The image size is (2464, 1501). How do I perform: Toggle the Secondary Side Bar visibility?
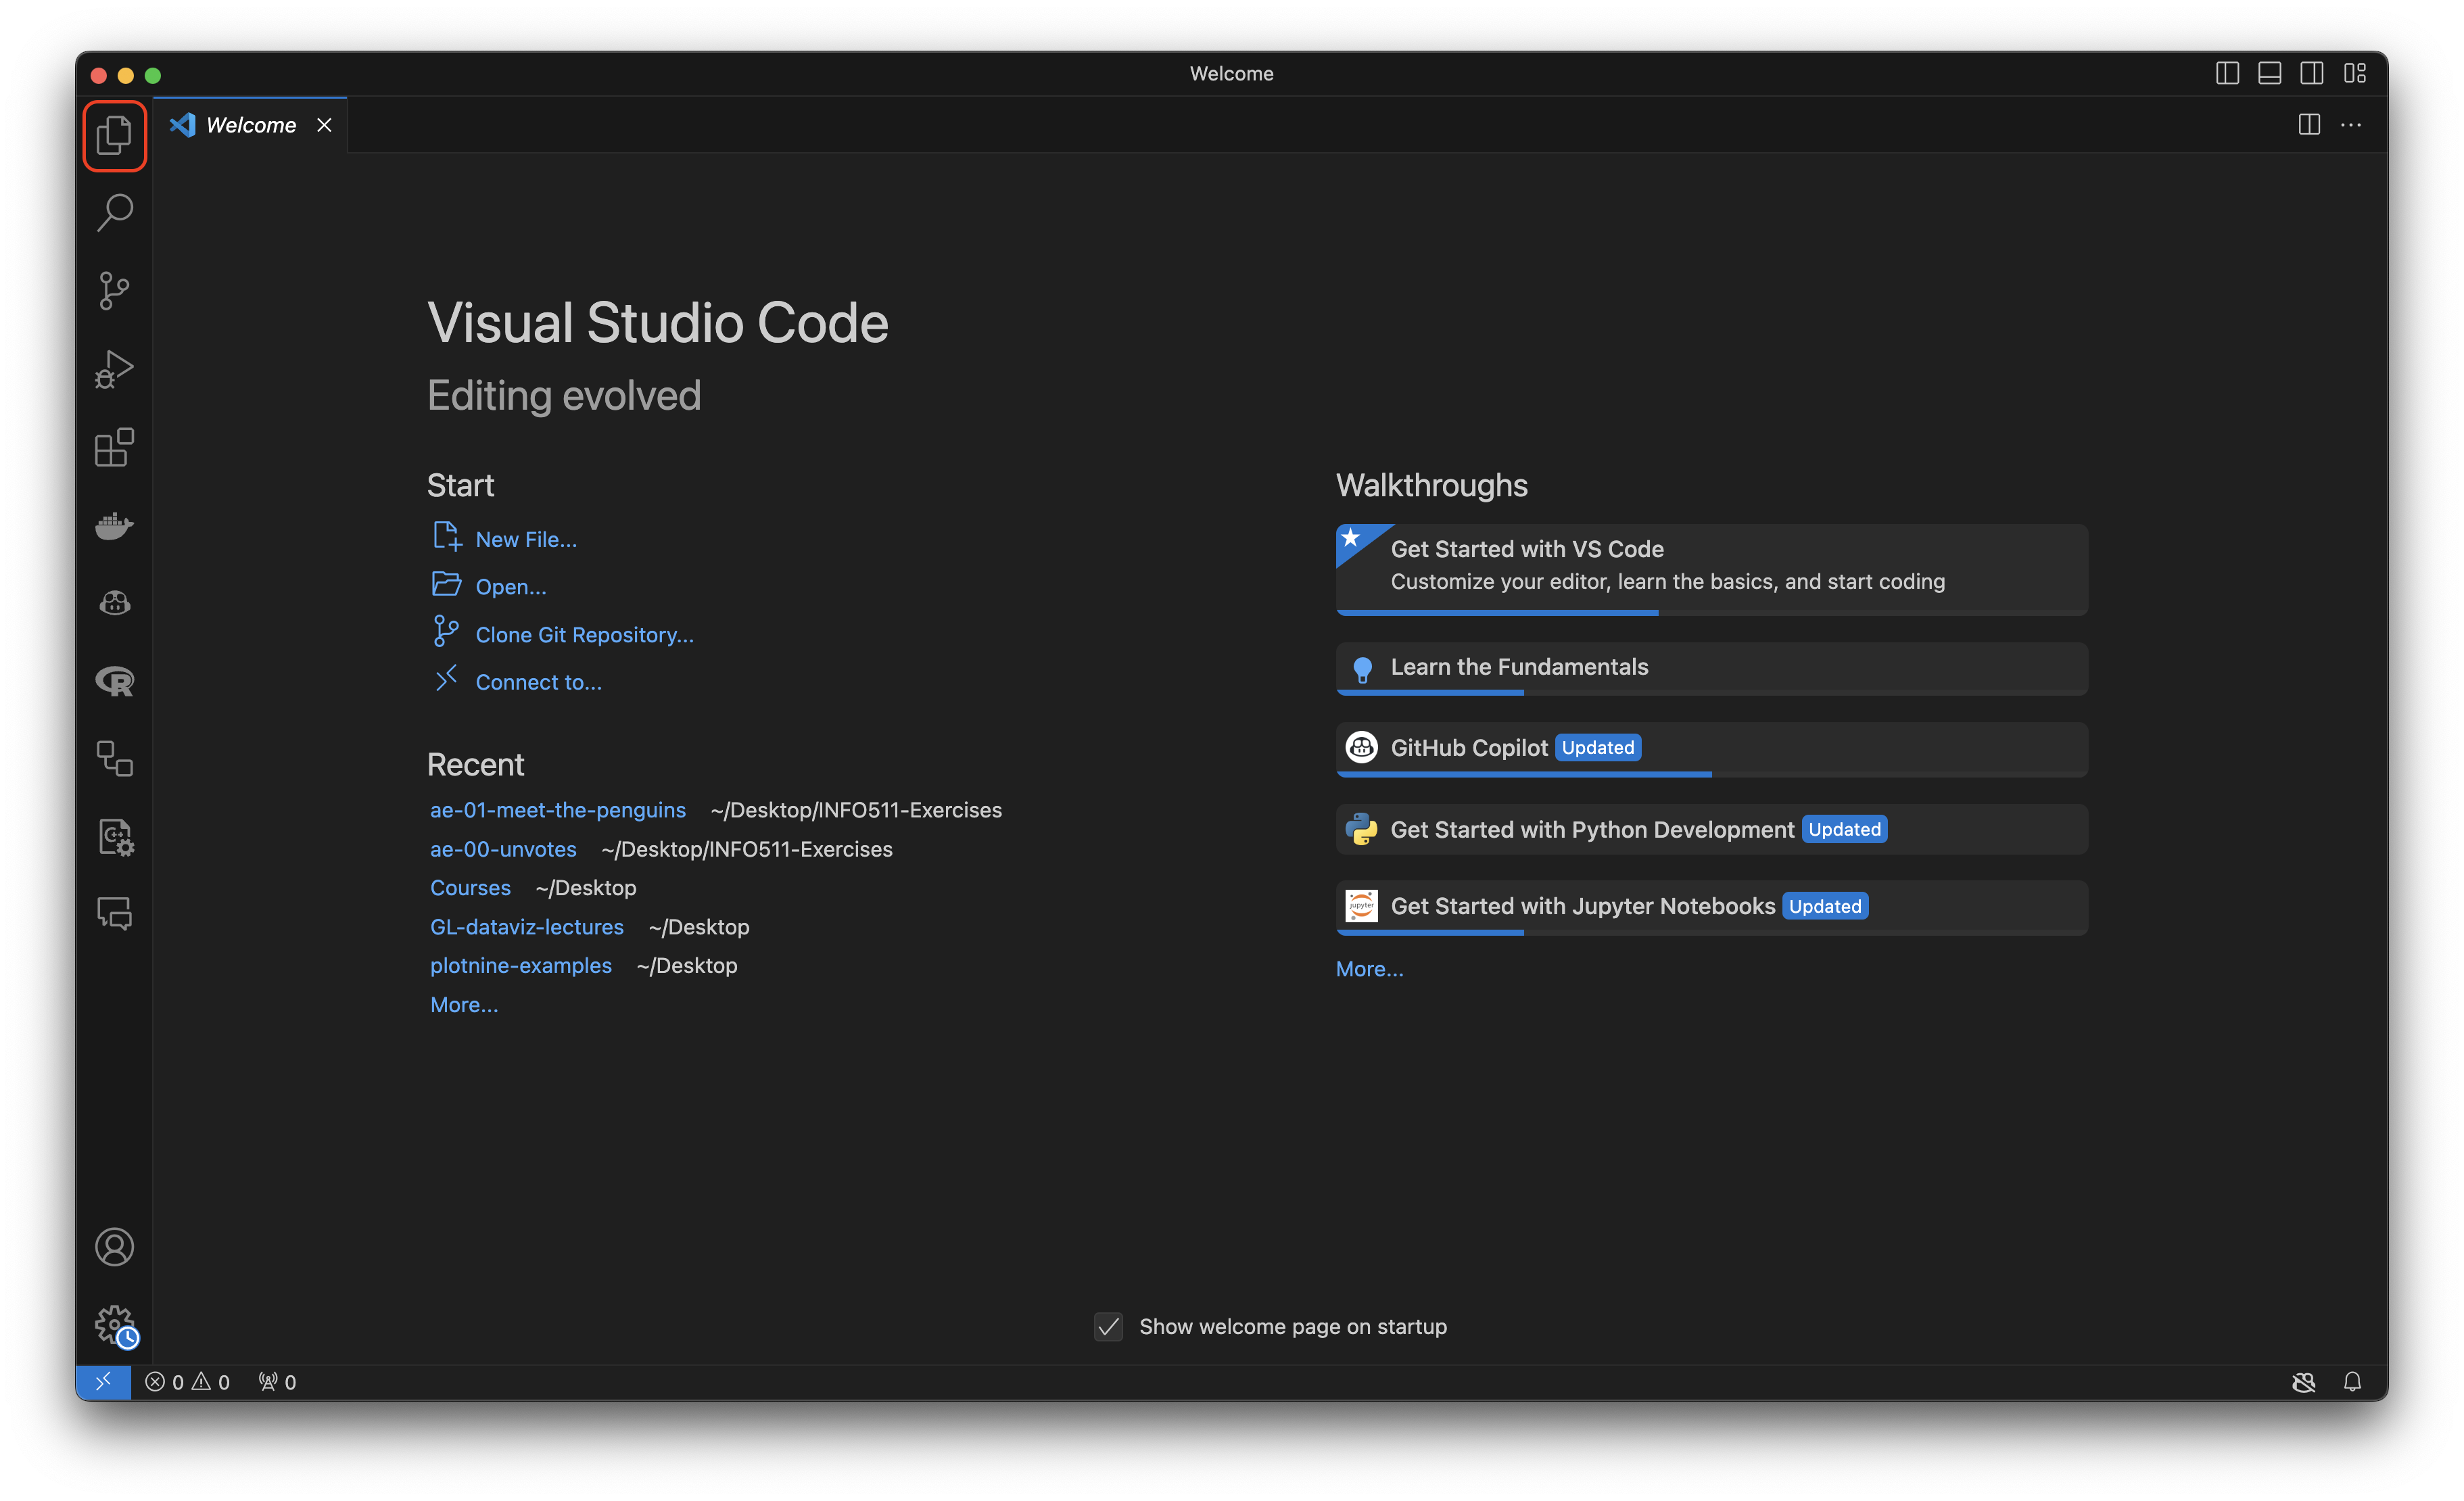click(2312, 73)
